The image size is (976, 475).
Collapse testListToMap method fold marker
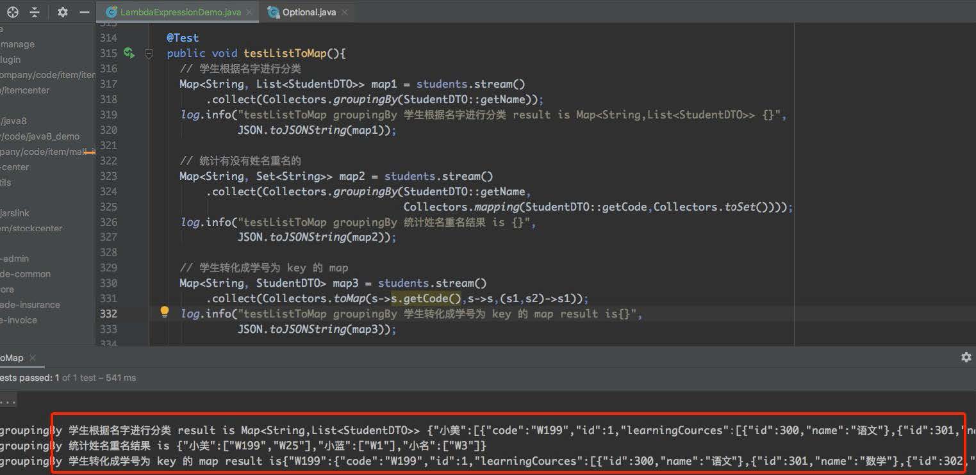(149, 54)
